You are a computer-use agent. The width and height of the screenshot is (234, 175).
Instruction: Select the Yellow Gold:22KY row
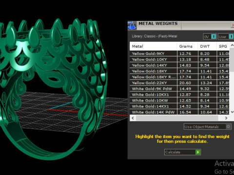[179, 83]
